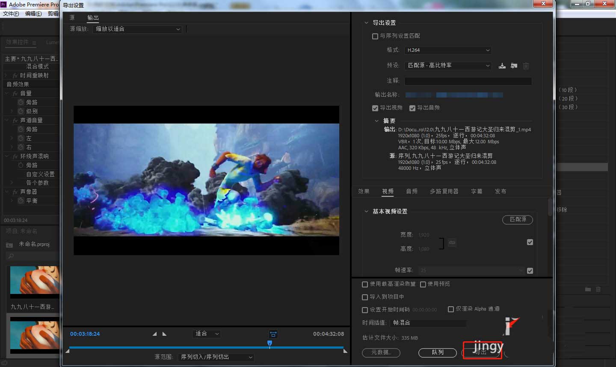
Task: Click the video settings panel scrollbar
Action: point(550,207)
